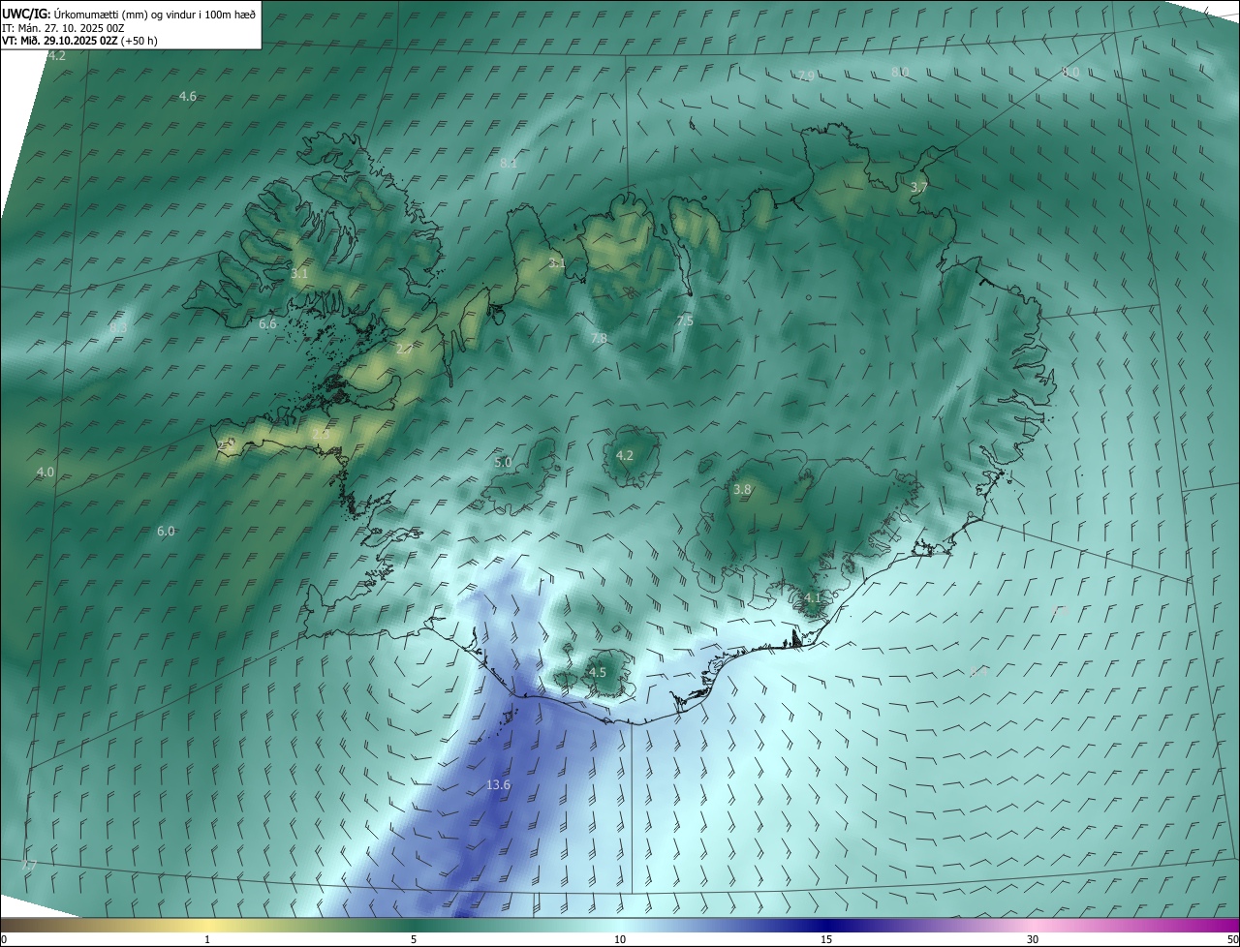The width and height of the screenshot is (1240, 947).
Task: Click the 5 tick on the colour scale
Action: 414,939
